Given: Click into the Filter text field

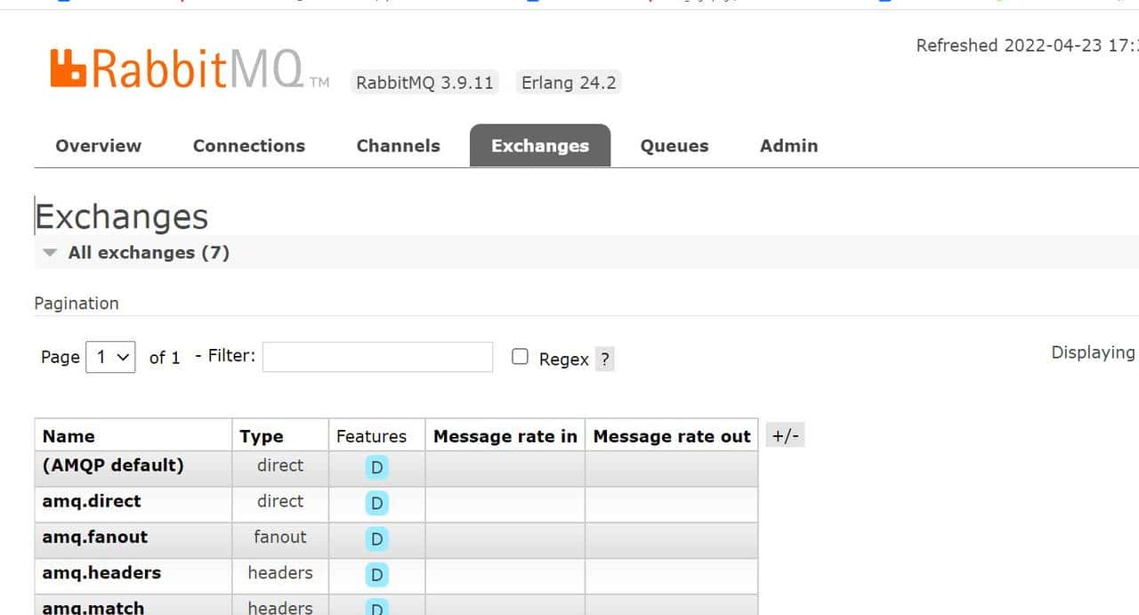Looking at the screenshot, I should click(x=377, y=357).
